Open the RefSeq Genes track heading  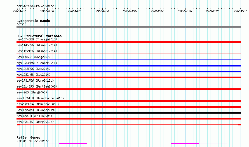tap(28, 137)
